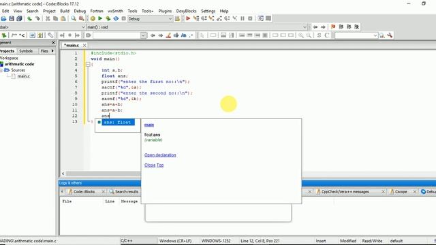This screenshot has width=436, height=245.
Task: Click the Replace icon
Action: point(81,18)
